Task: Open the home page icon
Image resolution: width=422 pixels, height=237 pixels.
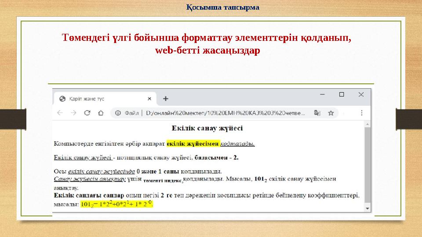Action: (101, 113)
